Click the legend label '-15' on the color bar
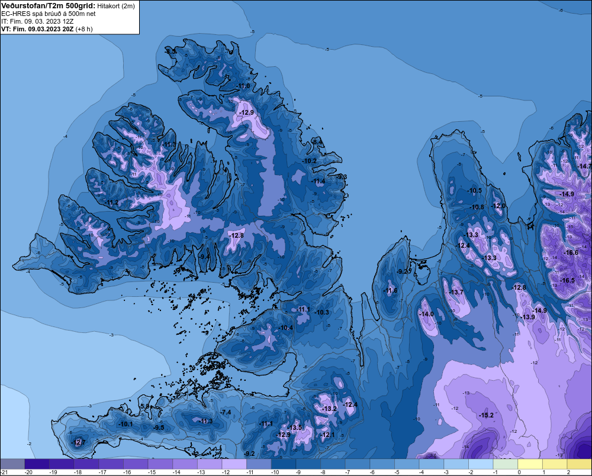Viewport: 592px width, 476px height. (x=152, y=472)
